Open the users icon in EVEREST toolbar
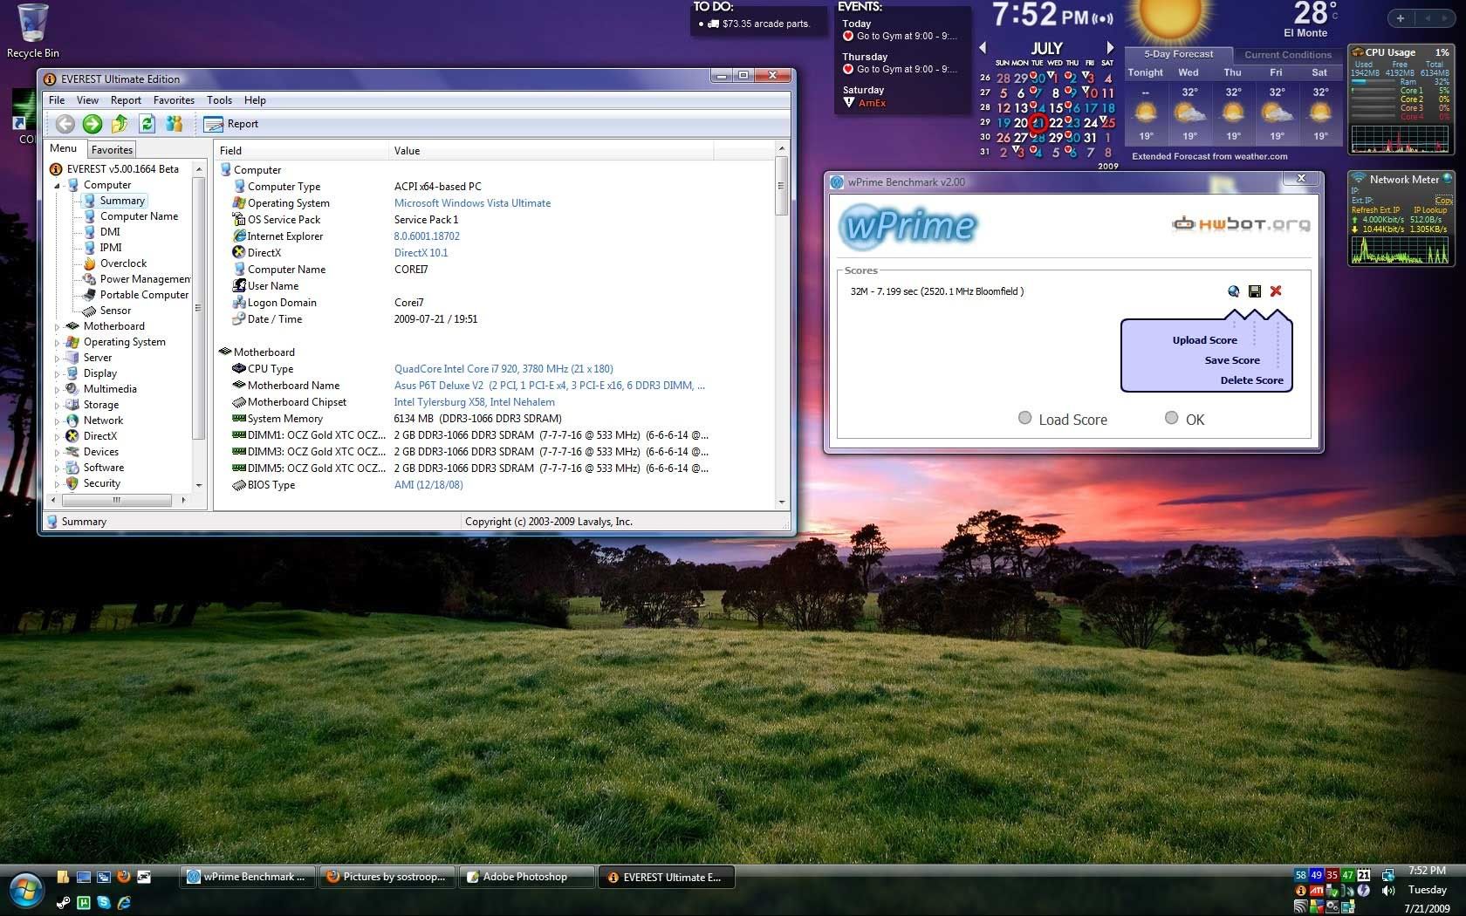This screenshot has height=916, width=1466. [x=174, y=124]
